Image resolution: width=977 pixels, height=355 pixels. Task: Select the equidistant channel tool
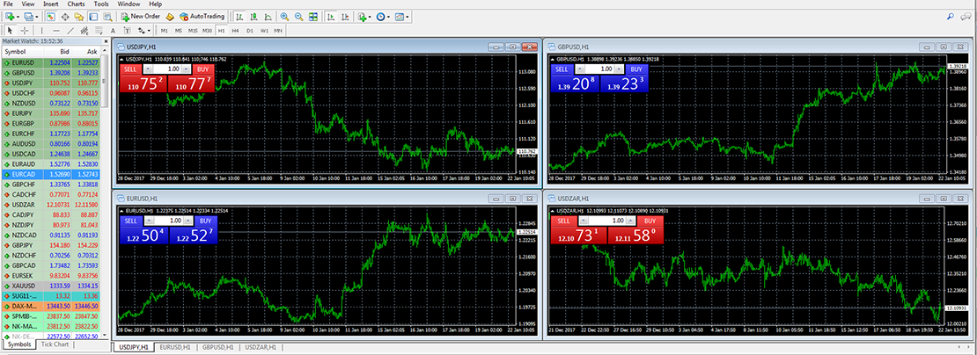click(x=84, y=30)
